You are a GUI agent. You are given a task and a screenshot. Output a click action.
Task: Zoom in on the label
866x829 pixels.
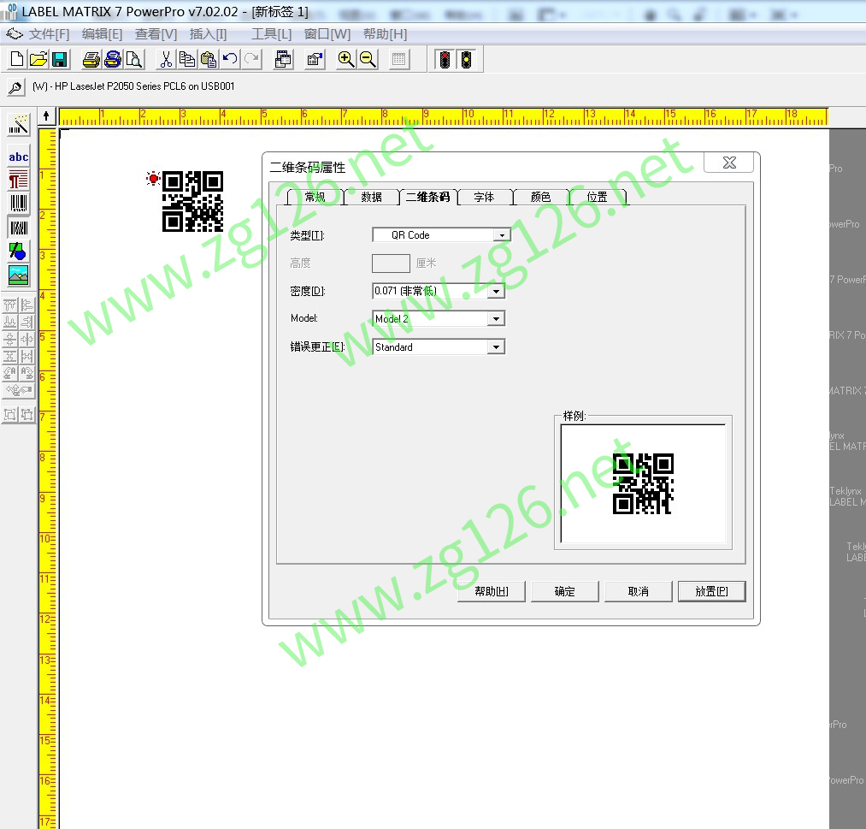(346, 59)
